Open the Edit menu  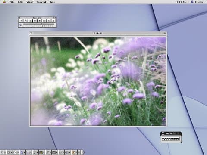(x=20, y=2)
